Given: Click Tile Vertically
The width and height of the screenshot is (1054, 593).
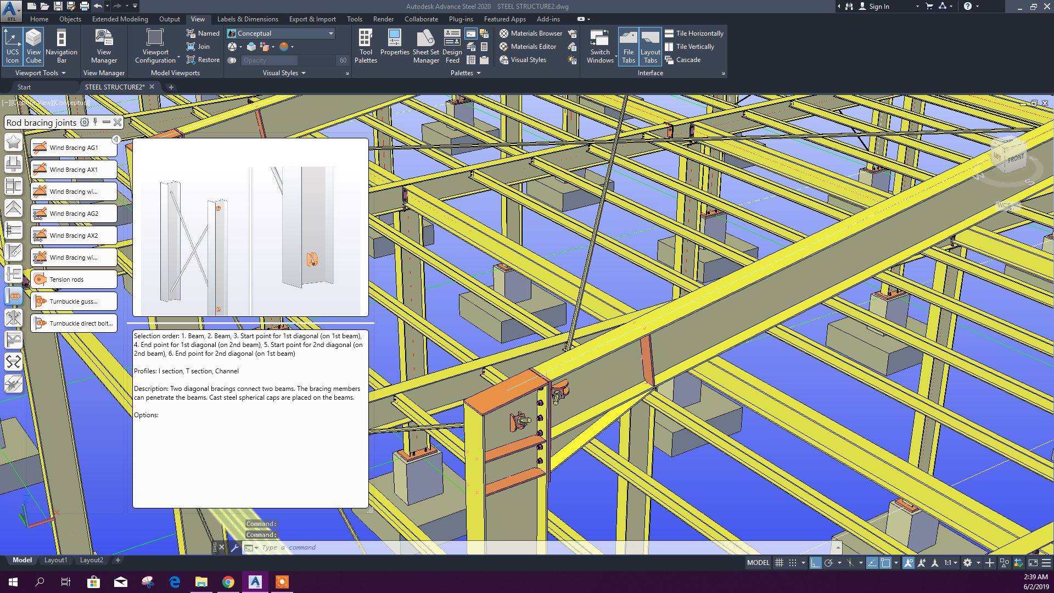Looking at the screenshot, I should point(689,47).
